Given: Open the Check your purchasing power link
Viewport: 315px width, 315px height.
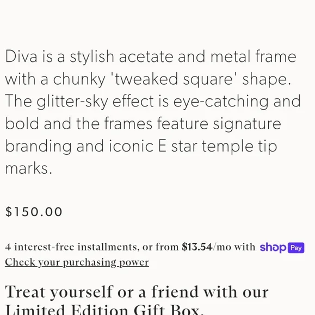Looking at the screenshot, I should pyautogui.click(x=77, y=262).
